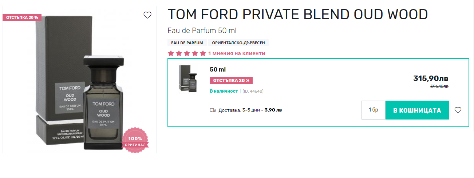The image size is (474, 178).
Task: Click the ОТСТЪПКА 20 % badge under 50 ml
Action: click(x=231, y=81)
